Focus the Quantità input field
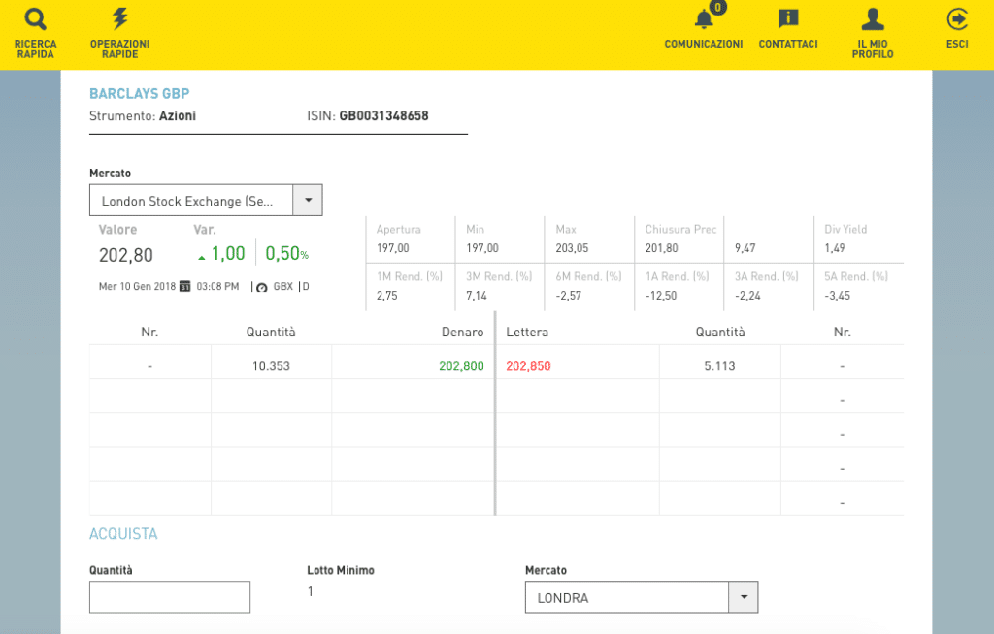994x634 pixels. point(170,597)
